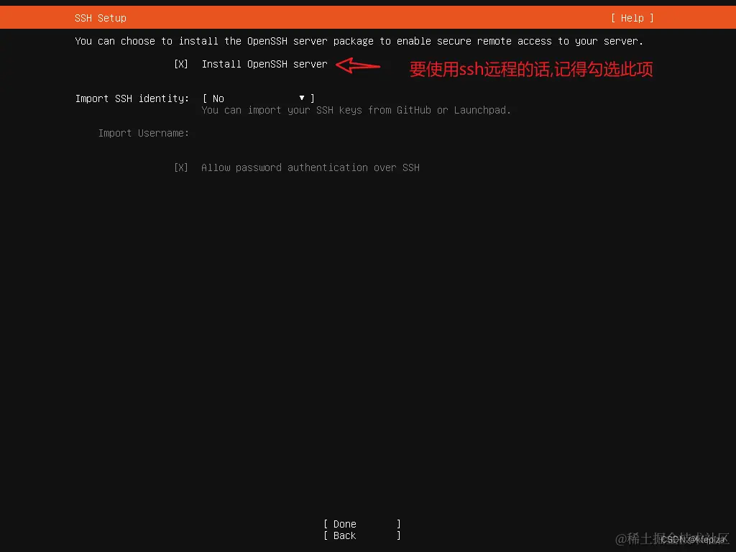Click the Help button in header
This screenshot has height=552, width=736.
pos(632,18)
